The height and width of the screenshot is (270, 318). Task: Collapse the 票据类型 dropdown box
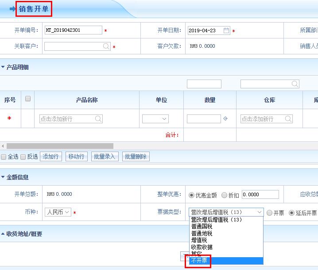tap(226, 212)
